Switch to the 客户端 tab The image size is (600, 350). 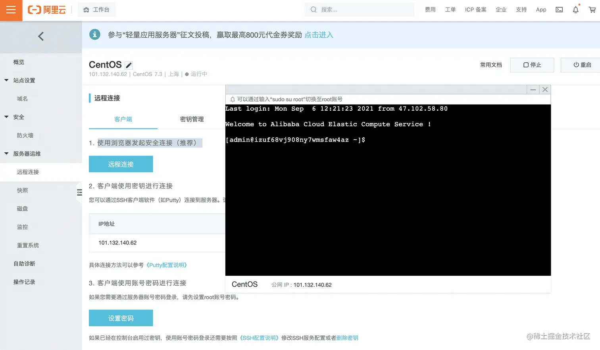click(x=123, y=119)
